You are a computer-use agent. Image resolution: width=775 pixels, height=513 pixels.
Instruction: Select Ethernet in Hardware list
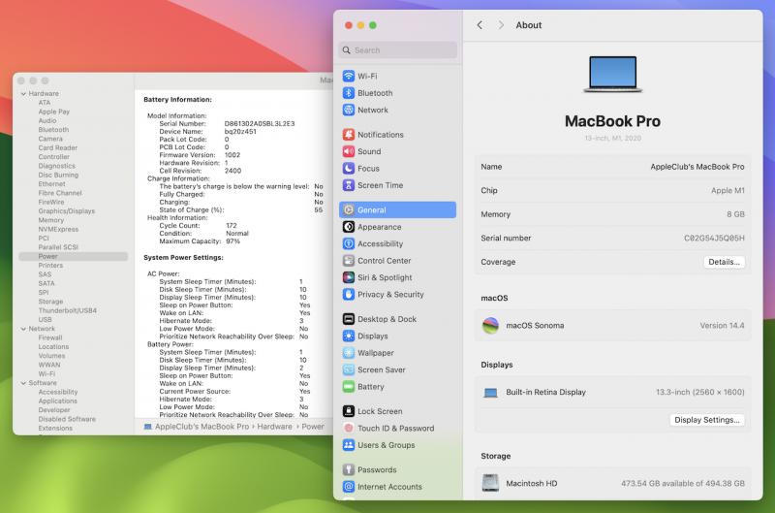click(51, 184)
